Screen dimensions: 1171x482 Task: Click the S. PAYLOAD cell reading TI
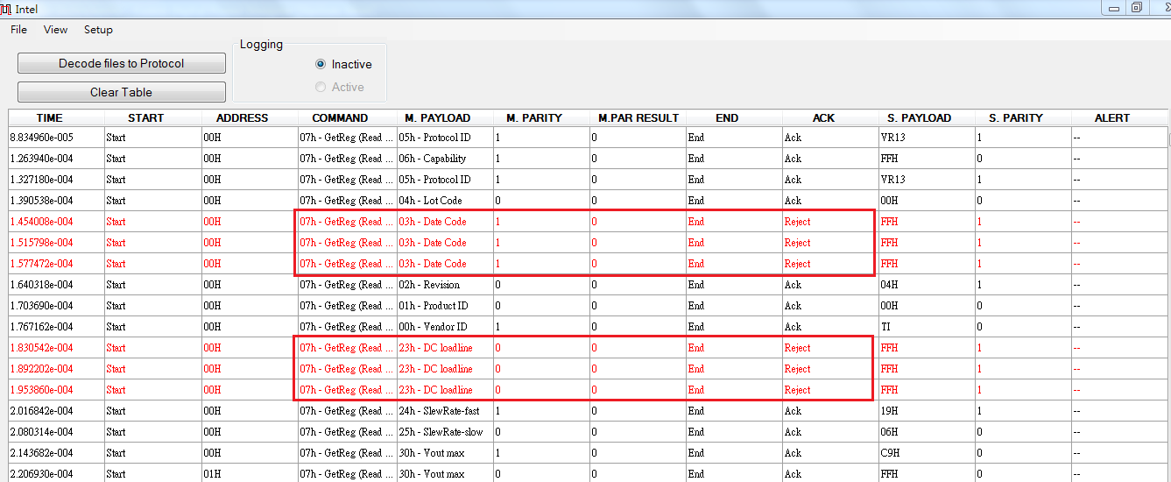pos(927,327)
